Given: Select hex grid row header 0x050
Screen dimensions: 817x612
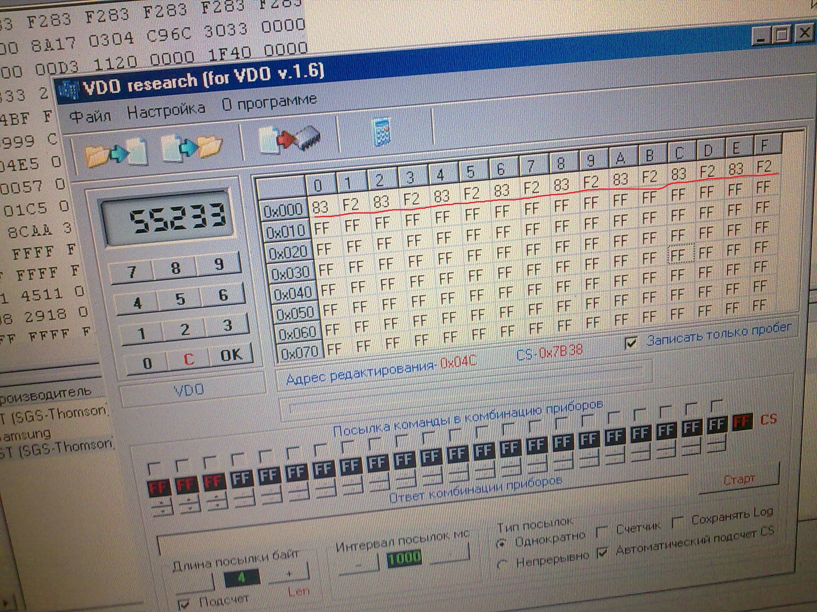Looking at the screenshot, I should 296,314.
